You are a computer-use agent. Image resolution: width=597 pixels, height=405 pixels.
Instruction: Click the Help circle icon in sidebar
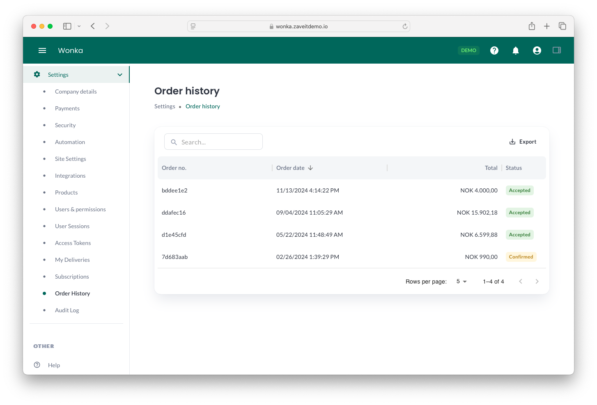[x=37, y=365]
